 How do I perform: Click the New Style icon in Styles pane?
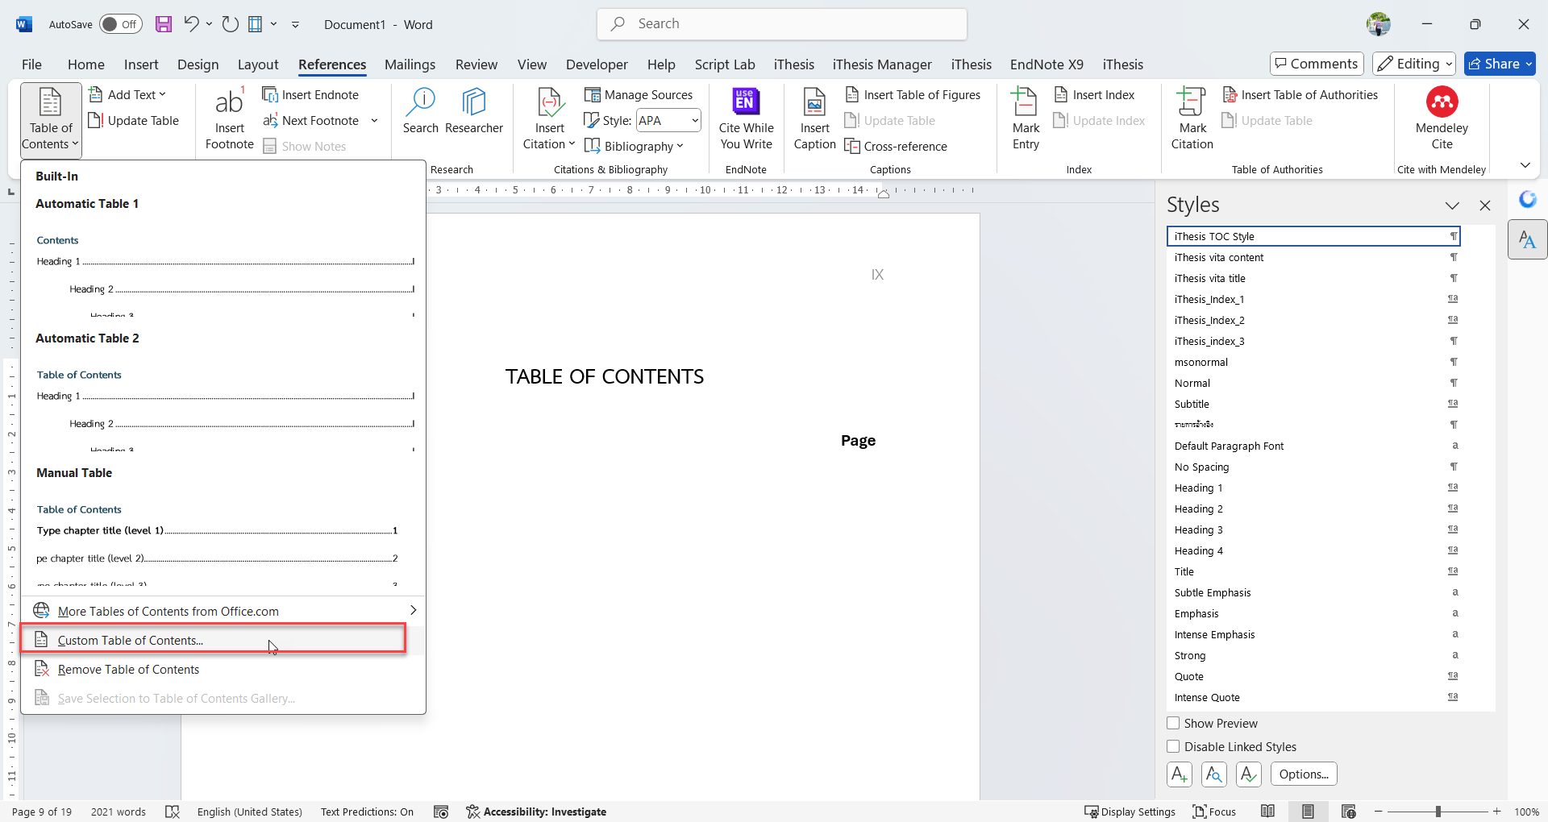(1180, 774)
